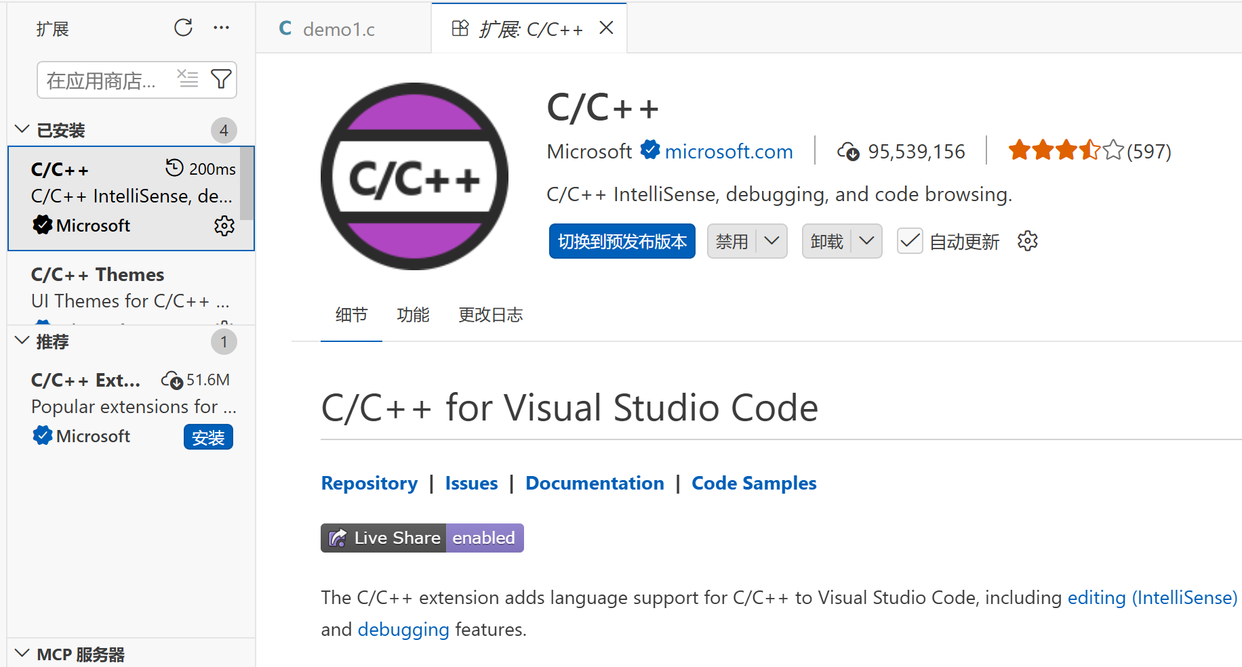Viewport: 1242px width, 667px height.
Task: Select the C/C++ Themes extension
Action: [132, 288]
